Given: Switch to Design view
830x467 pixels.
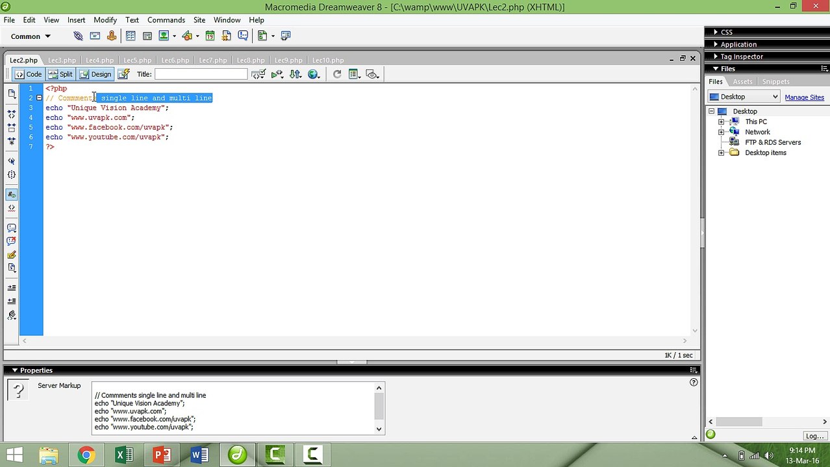Looking at the screenshot, I should tap(95, 74).
